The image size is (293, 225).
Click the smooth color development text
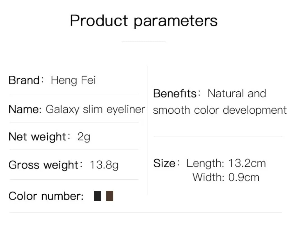220,110
